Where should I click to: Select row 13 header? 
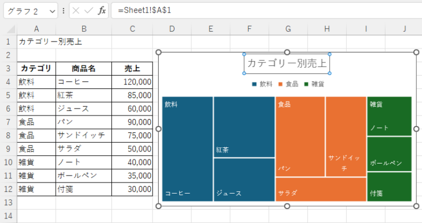[8, 202]
